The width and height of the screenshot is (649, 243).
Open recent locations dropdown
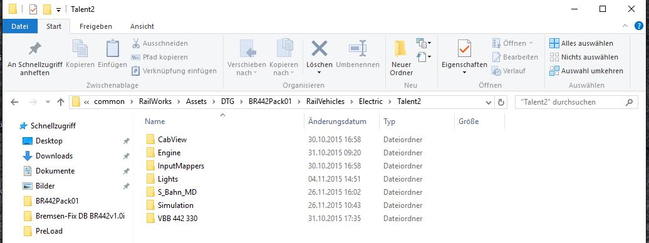pyautogui.click(x=48, y=102)
